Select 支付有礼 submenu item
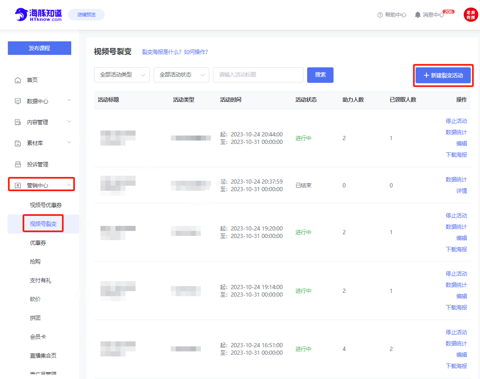 pos(41,281)
